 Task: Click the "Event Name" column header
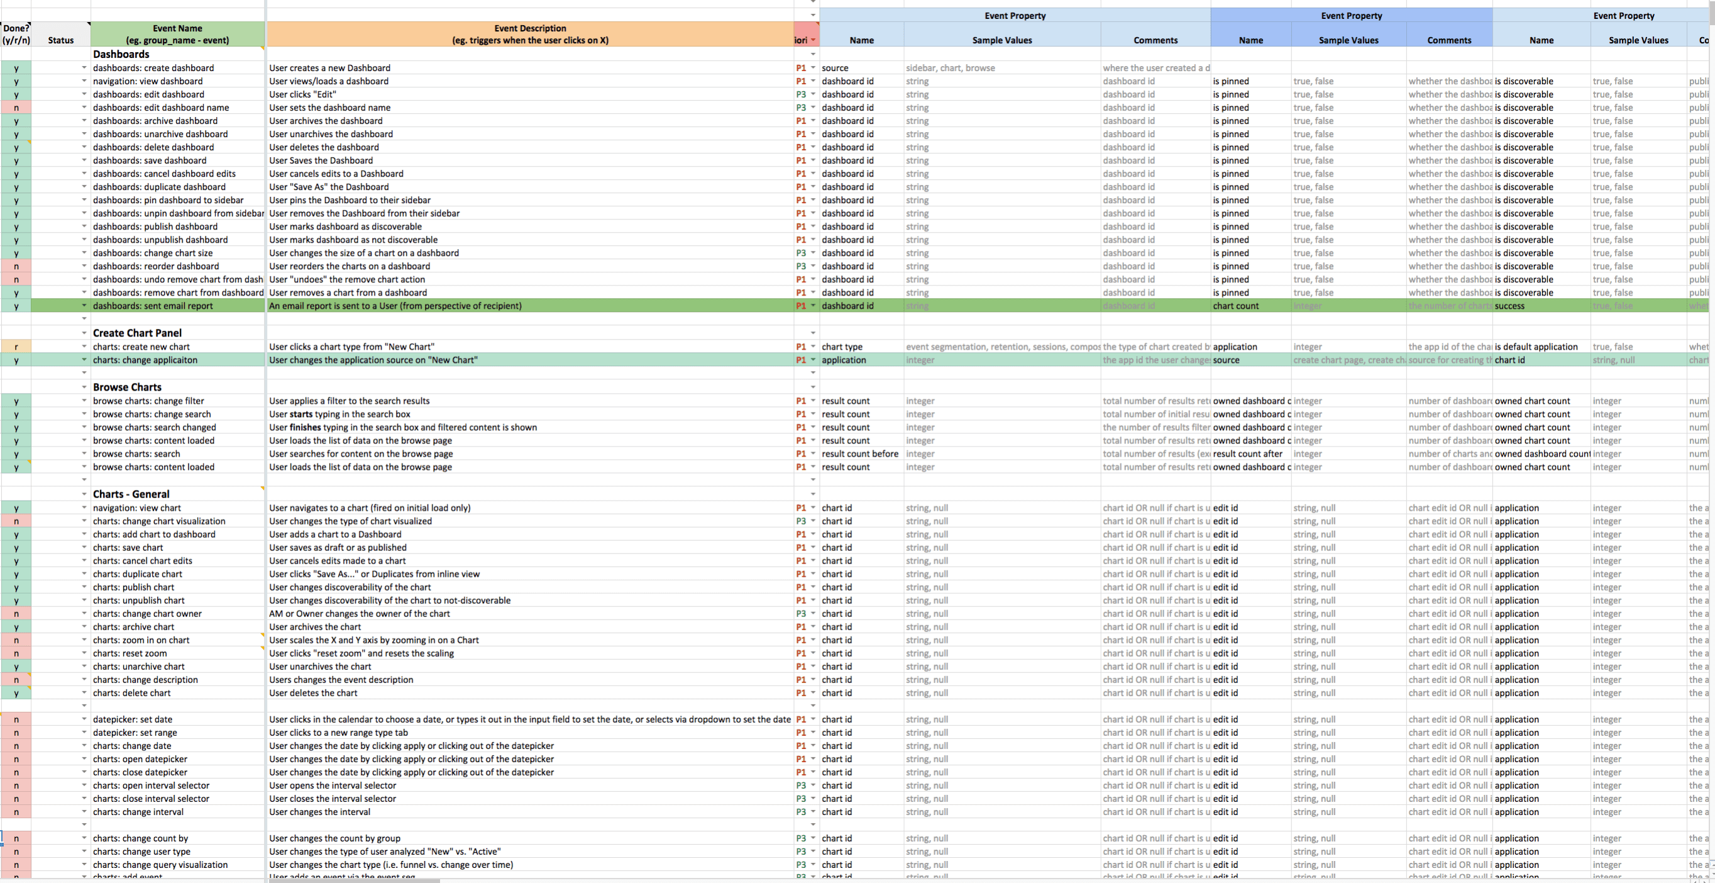click(177, 34)
